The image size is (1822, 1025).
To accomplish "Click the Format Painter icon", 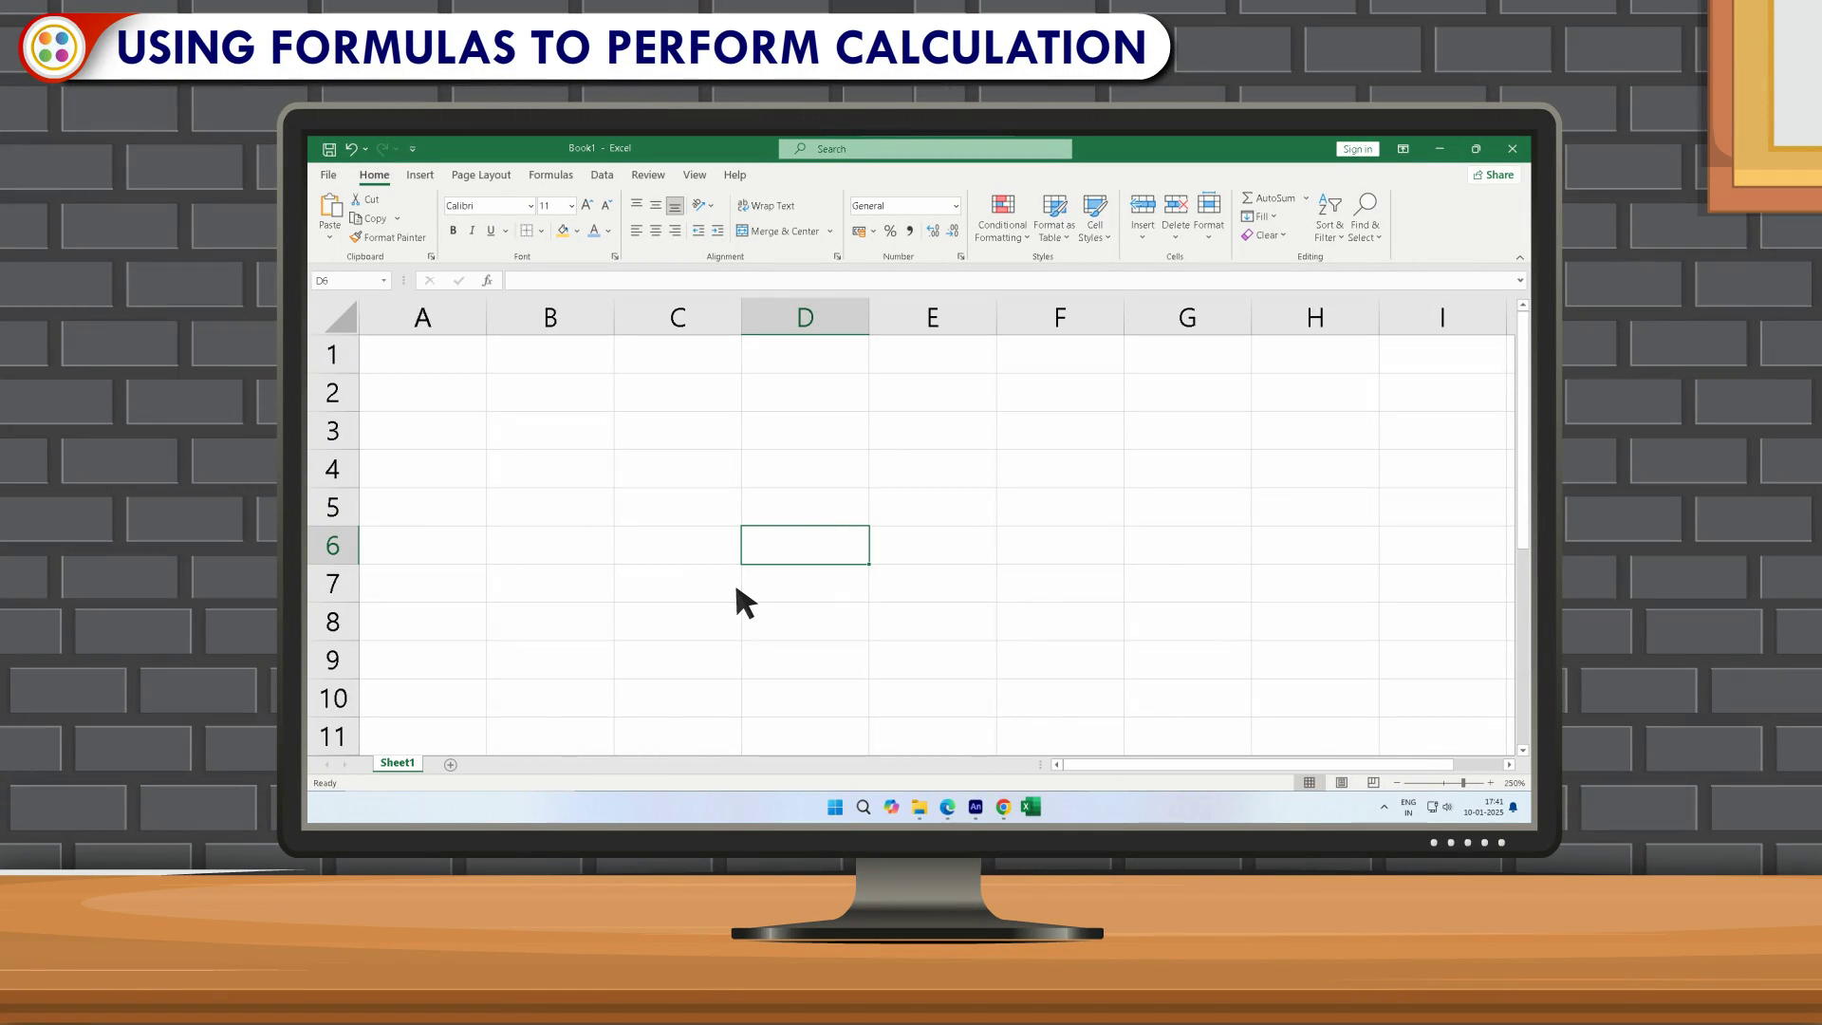I will pos(356,237).
